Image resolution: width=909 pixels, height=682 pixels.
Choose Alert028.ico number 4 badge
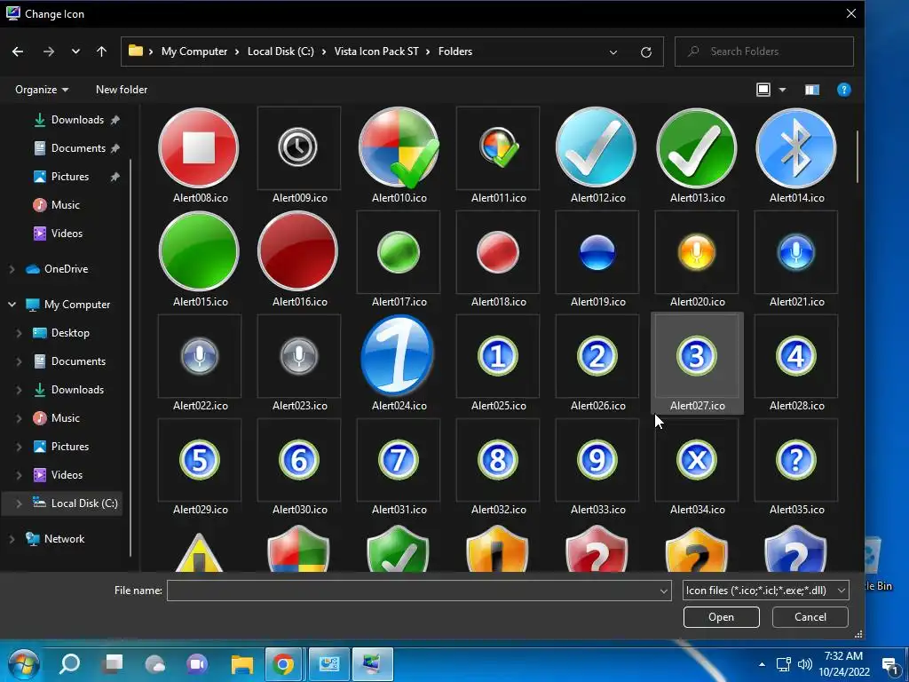click(796, 355)
